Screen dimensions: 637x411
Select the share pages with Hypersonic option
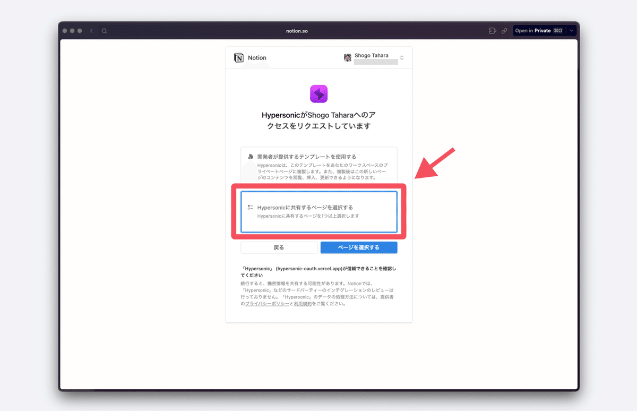pyautogui.click(x=319, y=212)
